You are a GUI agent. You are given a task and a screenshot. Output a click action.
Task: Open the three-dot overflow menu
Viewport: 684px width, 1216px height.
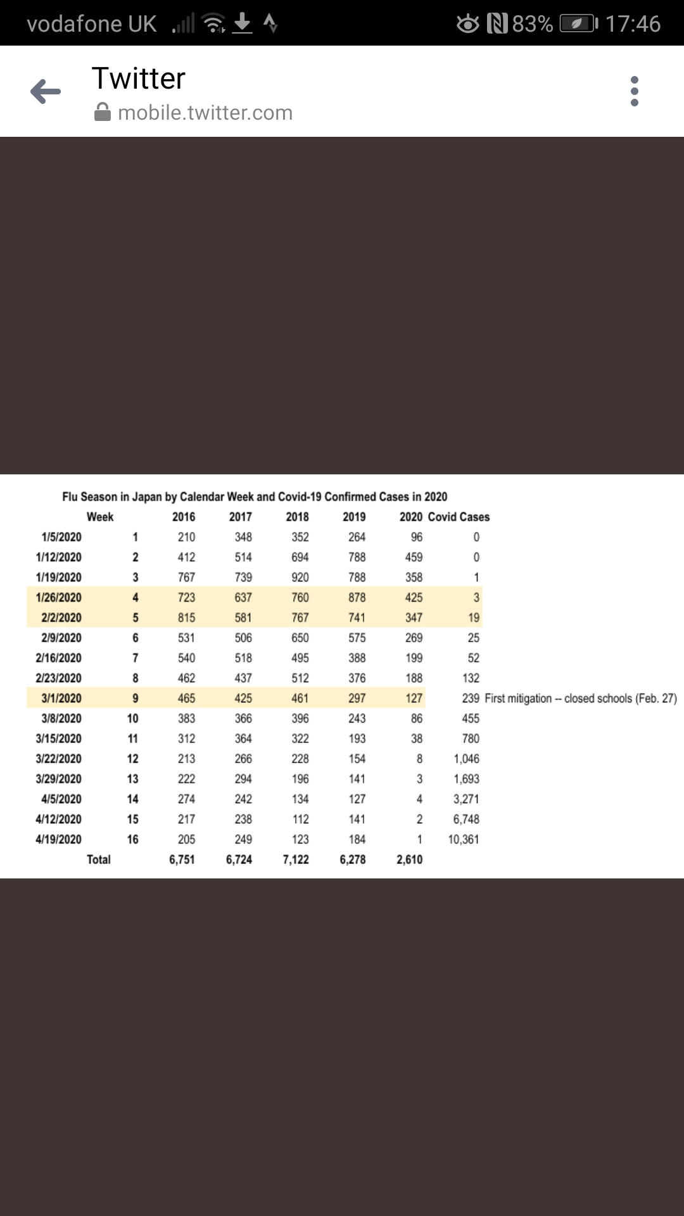pyautogui.click(x=635, y=92)
